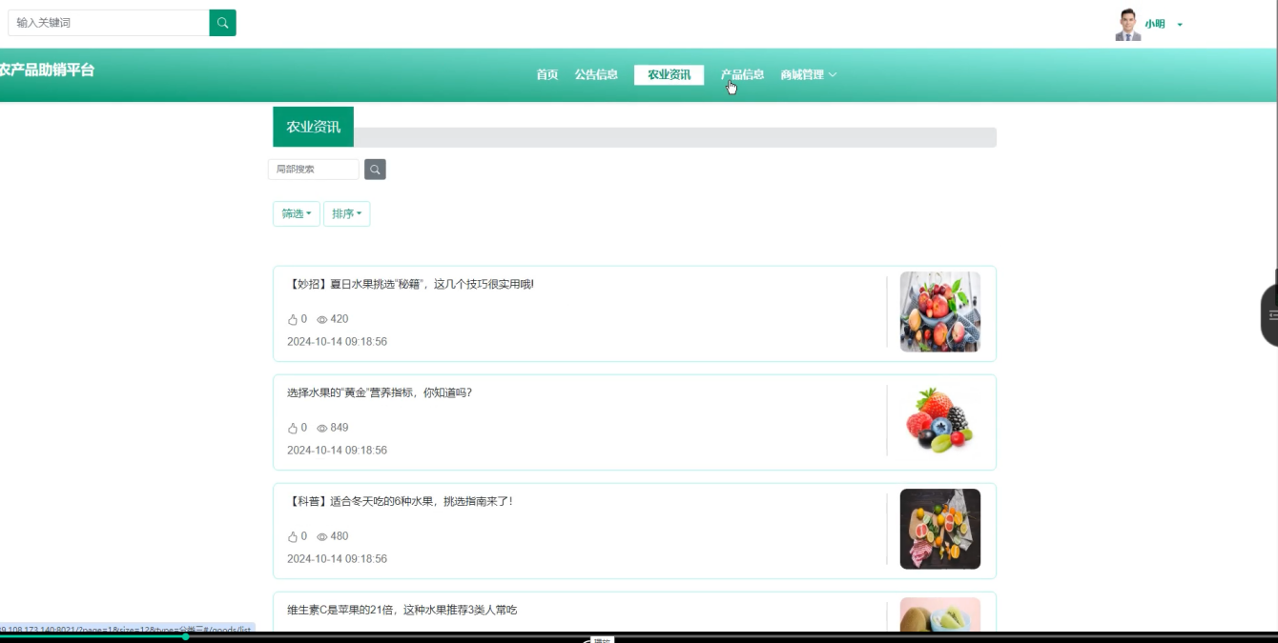The image size is (1278, 643).
Task: Click the eye view-count icon showing 480
Action: coord(322,537)
